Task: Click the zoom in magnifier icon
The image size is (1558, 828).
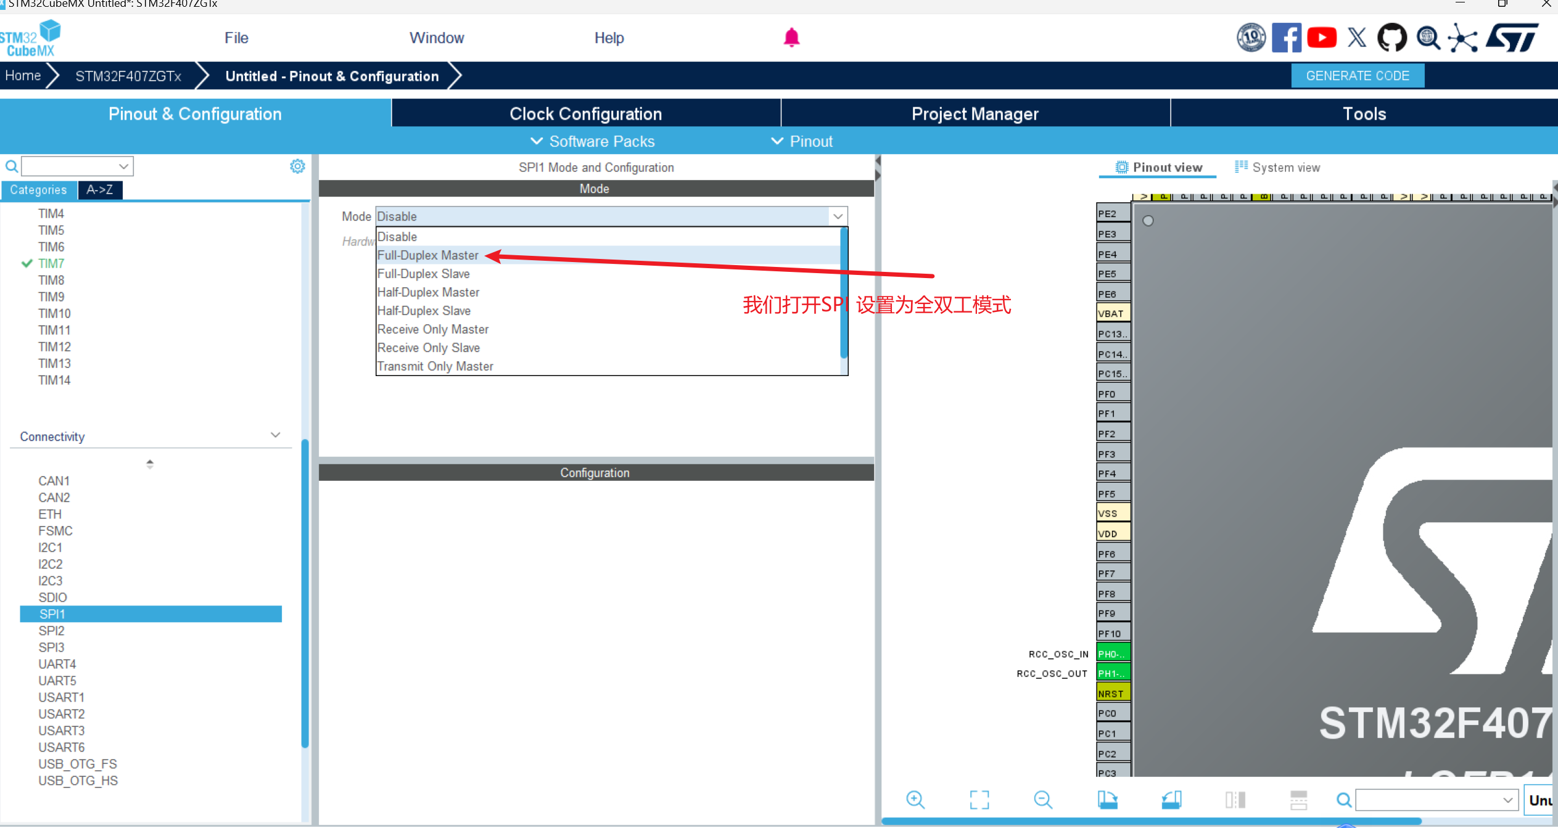Action: tap(915, 800)
